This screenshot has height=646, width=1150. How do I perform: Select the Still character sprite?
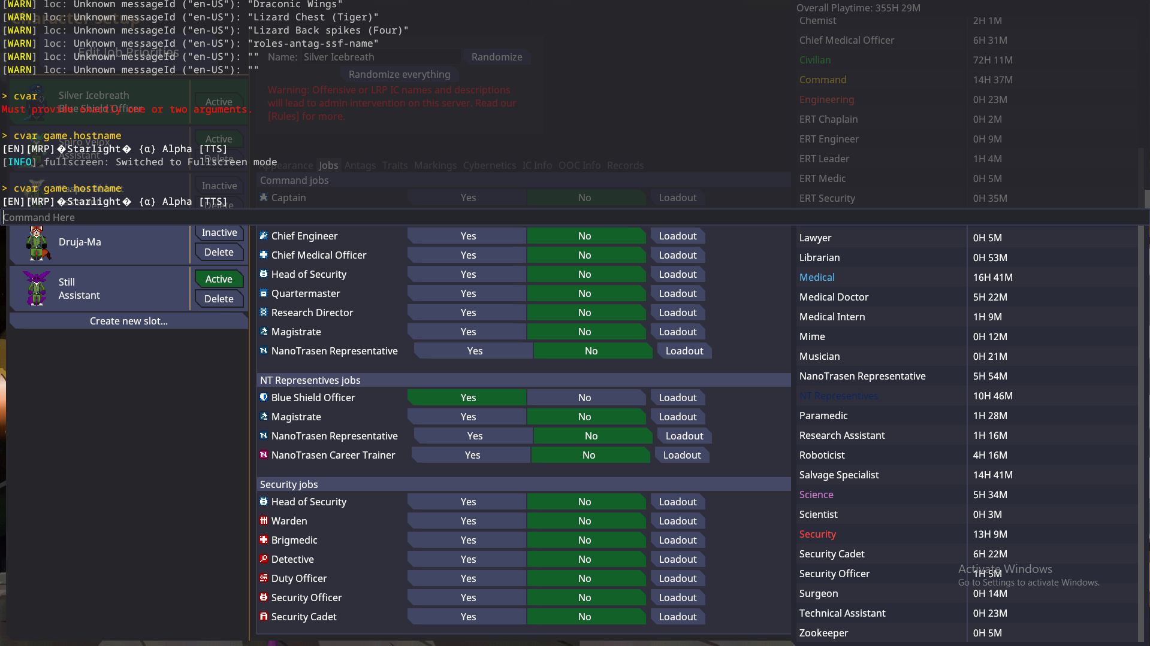click(x=37, y=288)
